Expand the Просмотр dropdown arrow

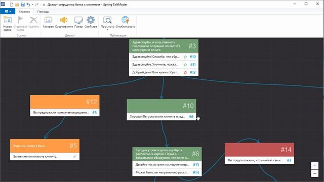(x=107, y=30)
